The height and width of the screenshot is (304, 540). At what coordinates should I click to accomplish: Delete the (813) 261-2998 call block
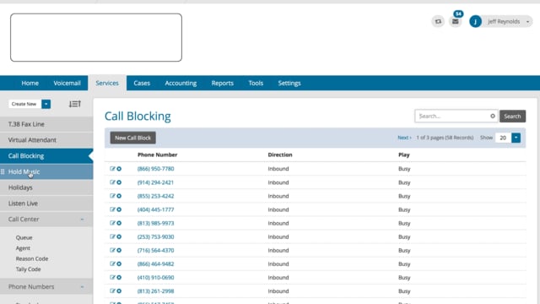point(119,290)
